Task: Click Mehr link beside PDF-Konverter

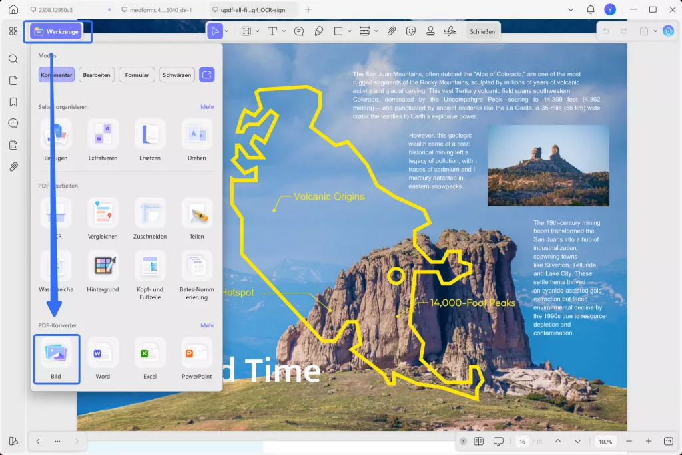Action: pyautogui.click(x=207, y=325)
